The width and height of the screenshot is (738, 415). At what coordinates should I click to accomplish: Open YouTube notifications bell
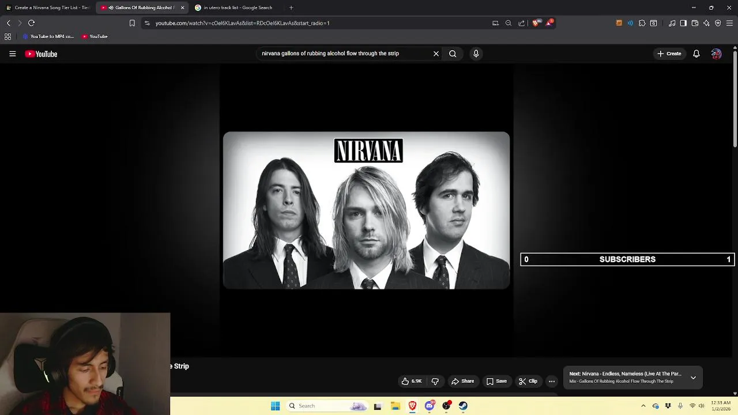(696, 54)
